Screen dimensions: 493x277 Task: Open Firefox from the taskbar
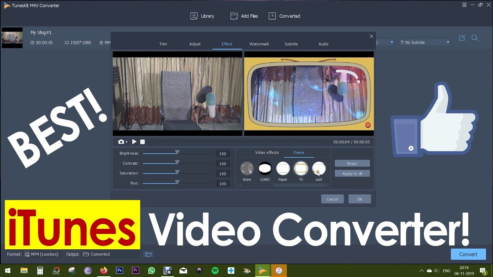pyautogui.click(x=103, y=271)
